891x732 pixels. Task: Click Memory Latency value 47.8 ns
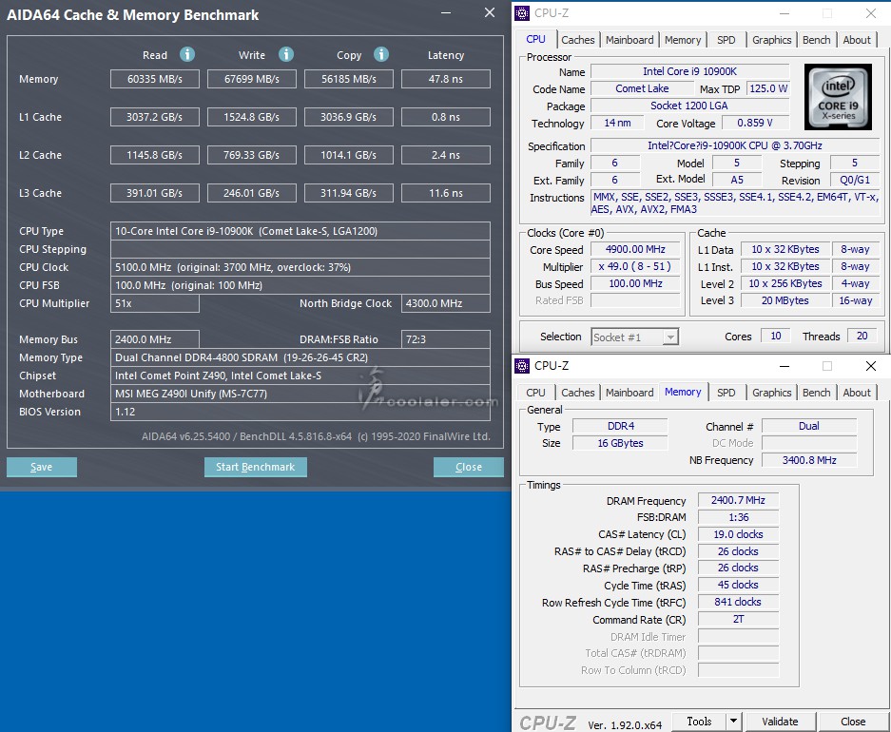pyautogui.click(x=445, y=79)
